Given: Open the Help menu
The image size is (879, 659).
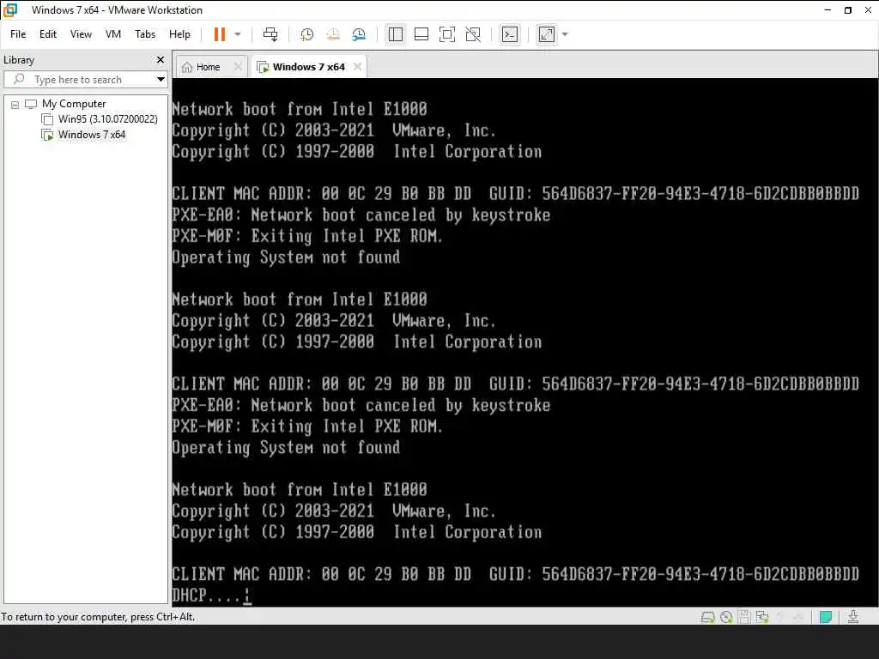Looking at the screenshot, I should 179,34.
